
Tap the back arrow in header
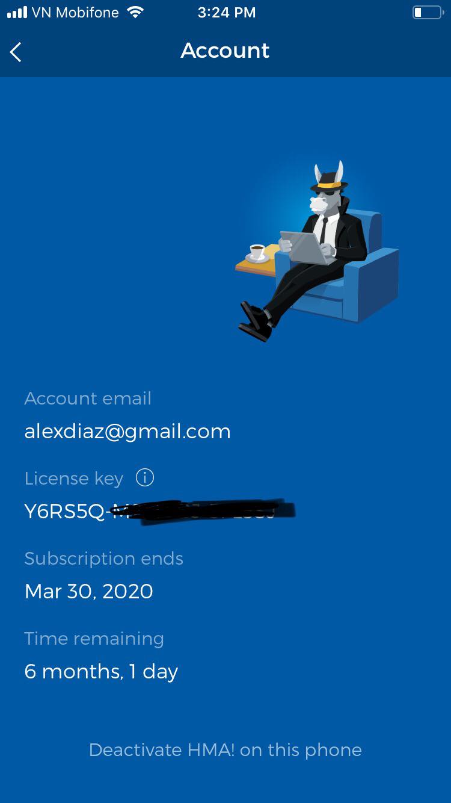16,52
